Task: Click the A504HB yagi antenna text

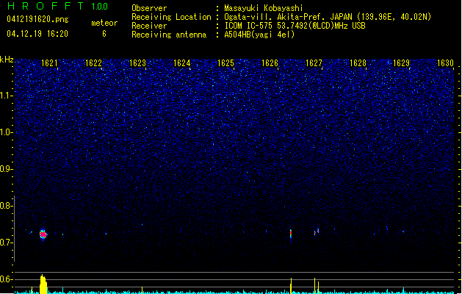Action: [x=259, y=35]
